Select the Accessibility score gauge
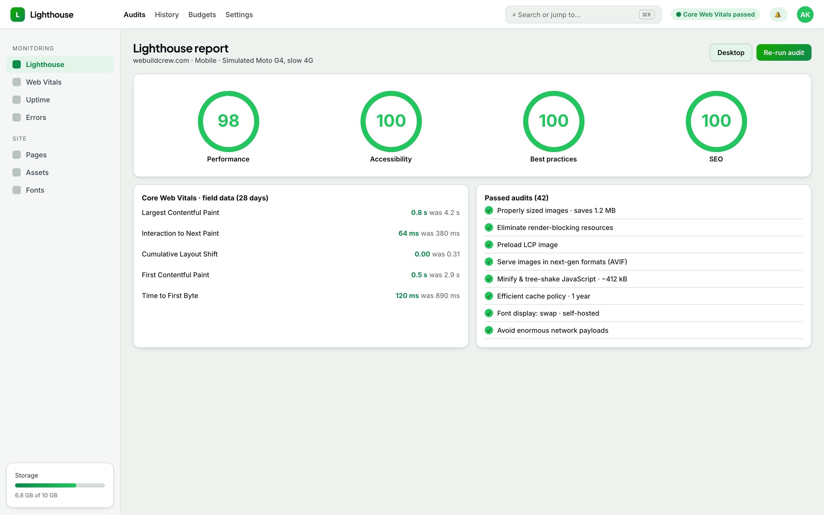 pos(391,121)
